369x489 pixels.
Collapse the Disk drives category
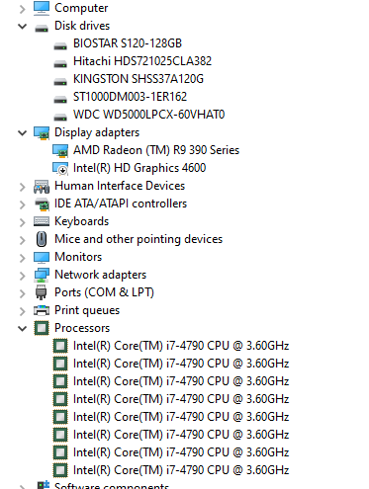point(22,26)
